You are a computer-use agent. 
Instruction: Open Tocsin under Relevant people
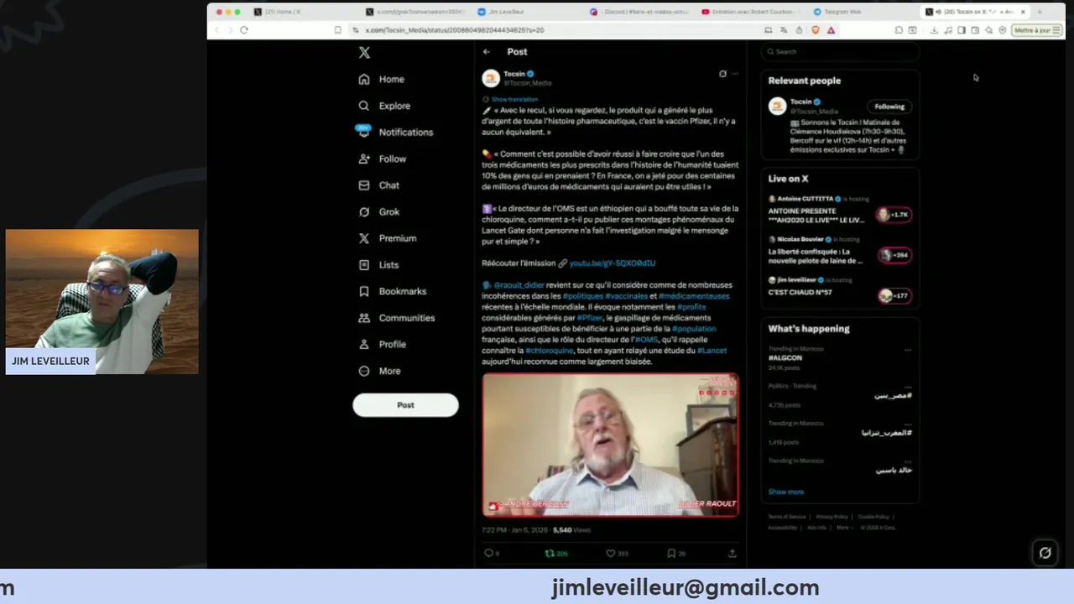pos(801,102)
